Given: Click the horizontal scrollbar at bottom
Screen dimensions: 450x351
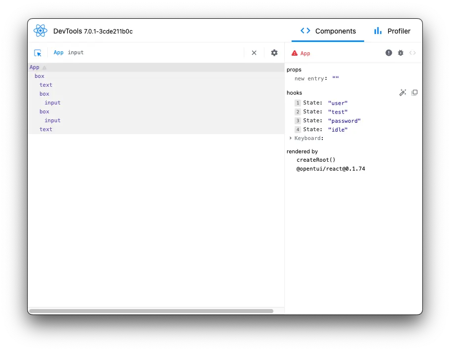Looking at the screenshot, I should click(x=151, y=311).
